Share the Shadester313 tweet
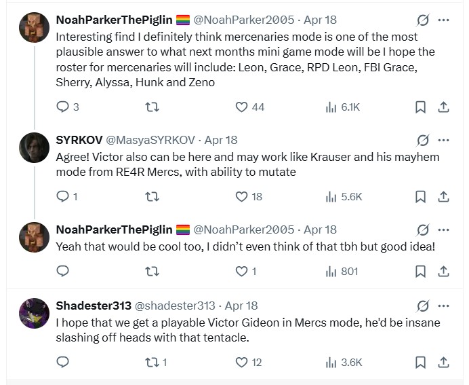The width and height of the screenshot is (469, 385). click(443, 362)
